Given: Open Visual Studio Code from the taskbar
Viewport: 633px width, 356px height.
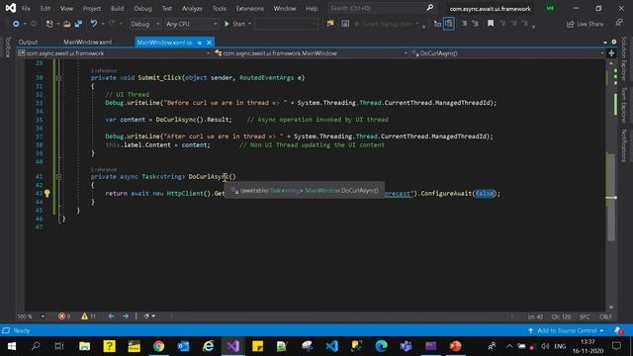Looking at the screenshot, I should coord(331,346).
